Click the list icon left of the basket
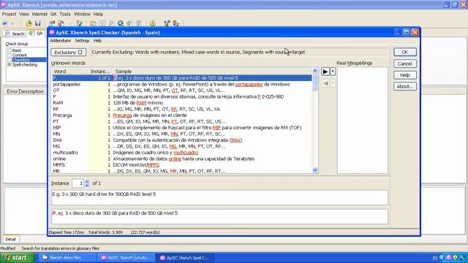This screenshot has width=468, height=263. pos(139,23)
